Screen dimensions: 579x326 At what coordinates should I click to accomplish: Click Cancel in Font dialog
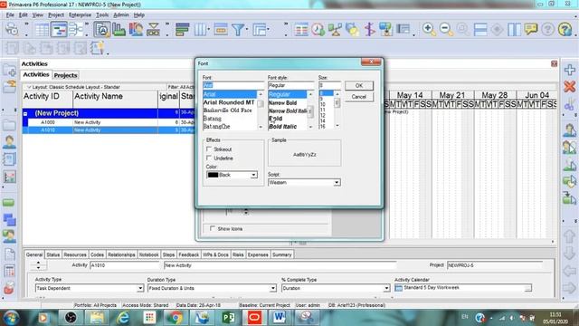[359, 97]
